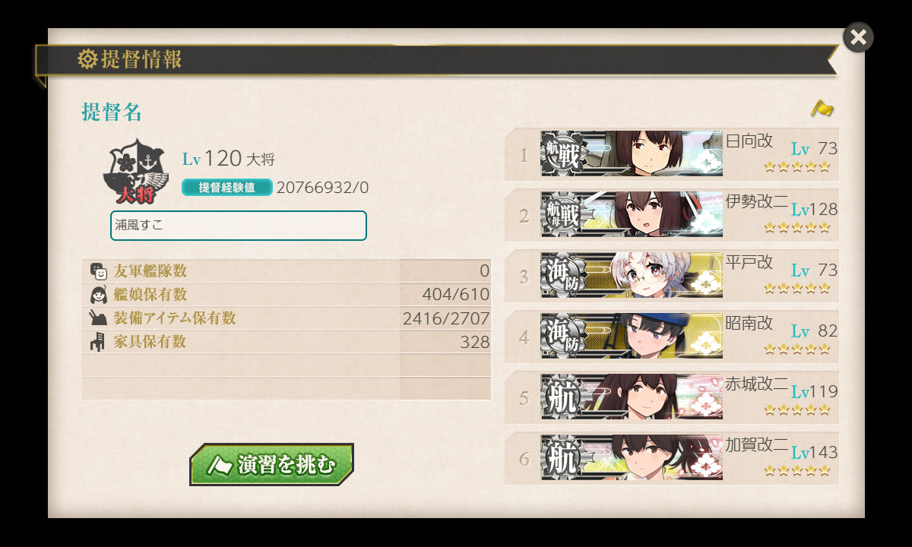Viewport: 912px width, 547px height.
Task: Click the 装備アイテム保有数 equipment icon
Action: [x=97, y=318]
